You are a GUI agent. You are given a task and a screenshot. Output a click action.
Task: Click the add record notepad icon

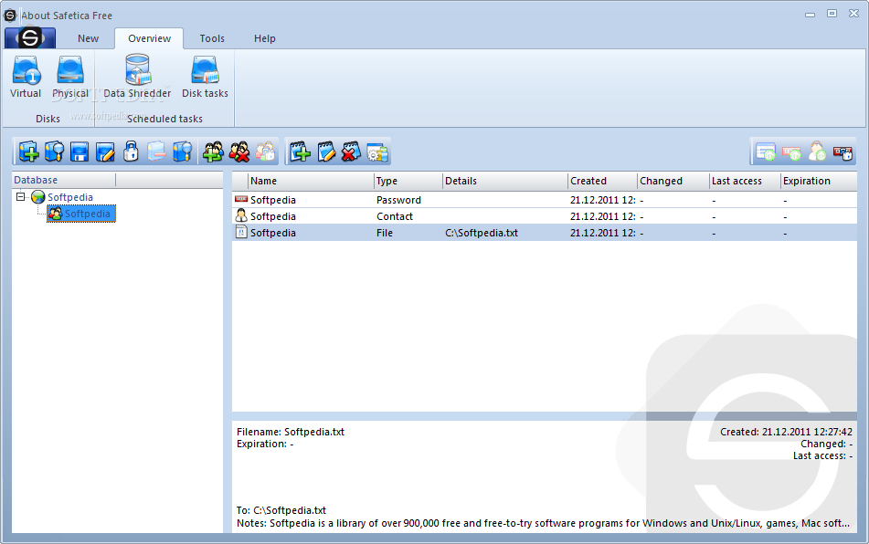[300, 152]
